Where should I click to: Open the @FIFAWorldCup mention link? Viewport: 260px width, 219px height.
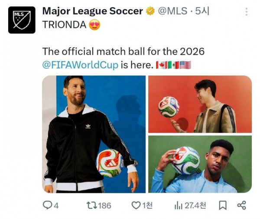click(x=80, y=65)
